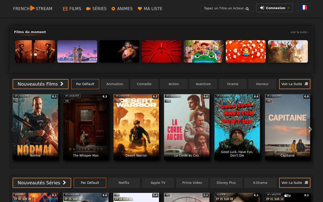Open the shopping cart crowd thumbnail
This screenshot has height=202, width=323.
288,51
